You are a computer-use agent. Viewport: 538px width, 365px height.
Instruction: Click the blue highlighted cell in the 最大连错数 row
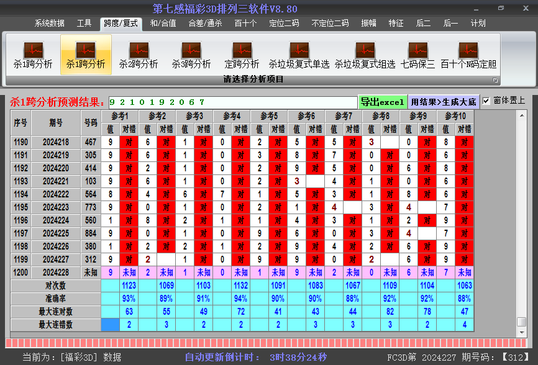[x=110, y=325]
